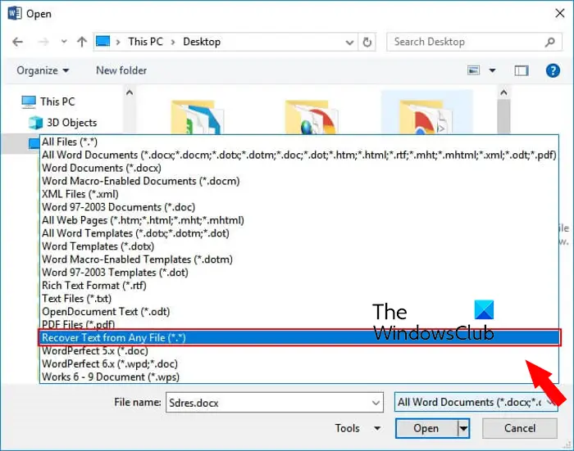The width and height of the screenshot is (574, 451).
Task: Click the Back navigation arrow
Action: tap(17, 42)
